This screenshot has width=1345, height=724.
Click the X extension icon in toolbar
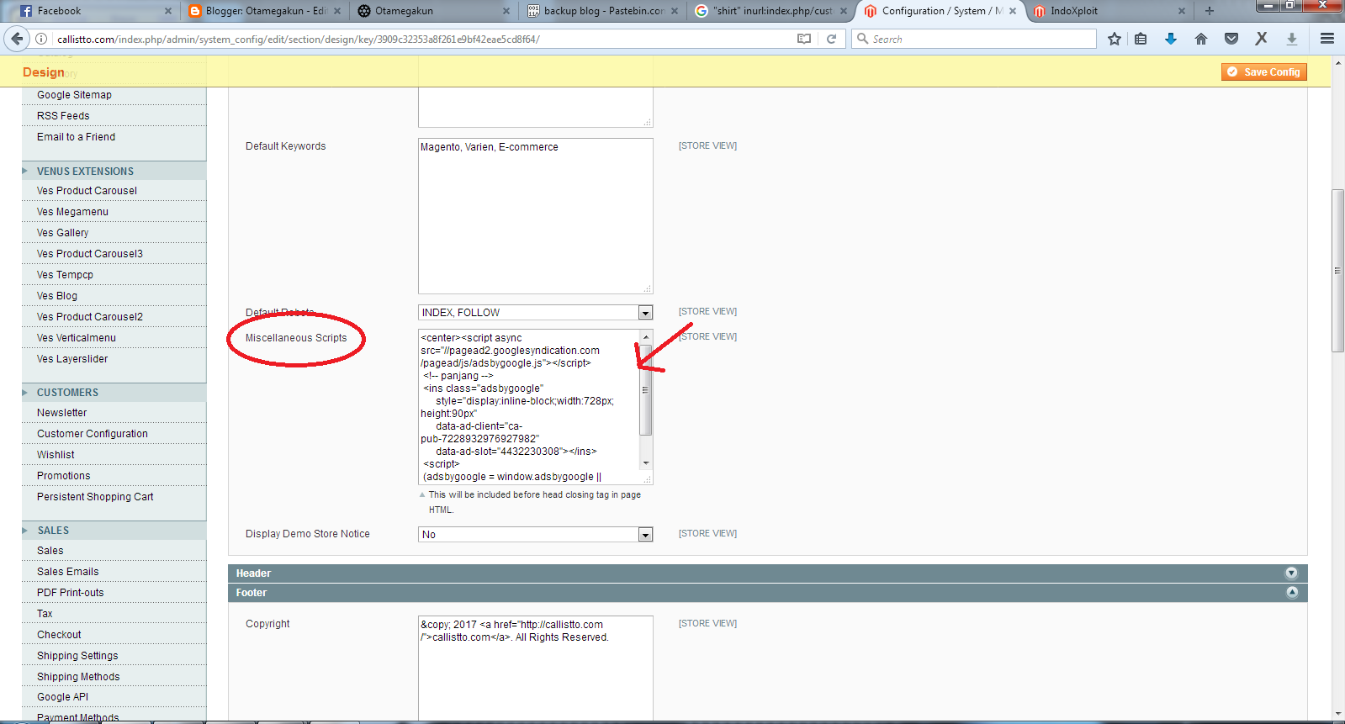click(1261, 39)
